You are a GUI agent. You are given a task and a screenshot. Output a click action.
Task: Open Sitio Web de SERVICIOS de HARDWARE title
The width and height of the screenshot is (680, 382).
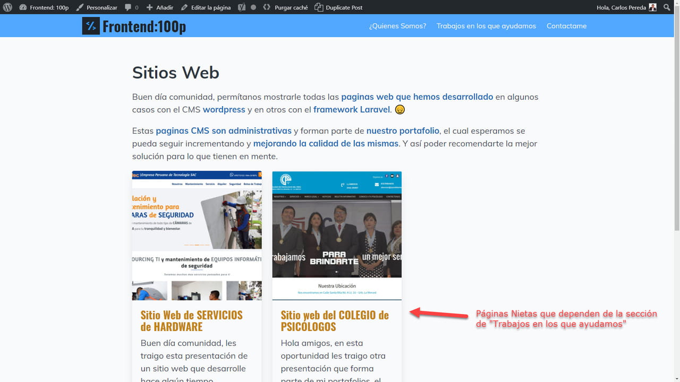191,320
